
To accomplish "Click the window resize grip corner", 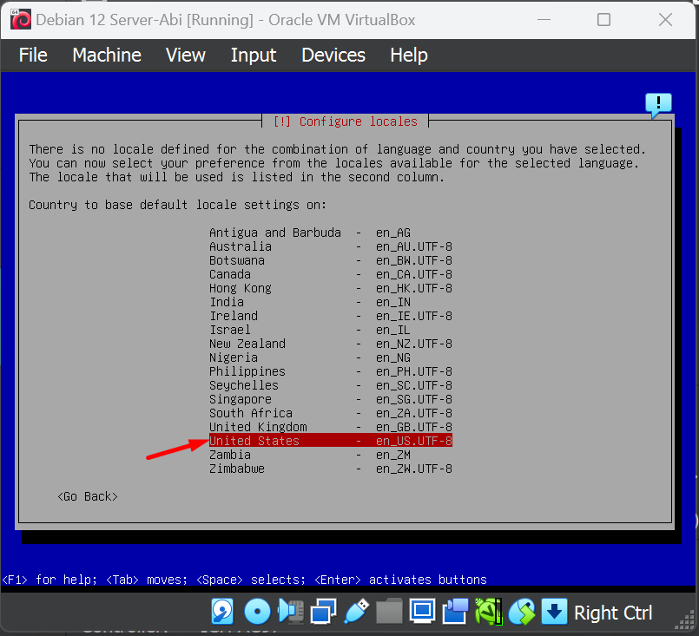I will (x=685, y=620).
